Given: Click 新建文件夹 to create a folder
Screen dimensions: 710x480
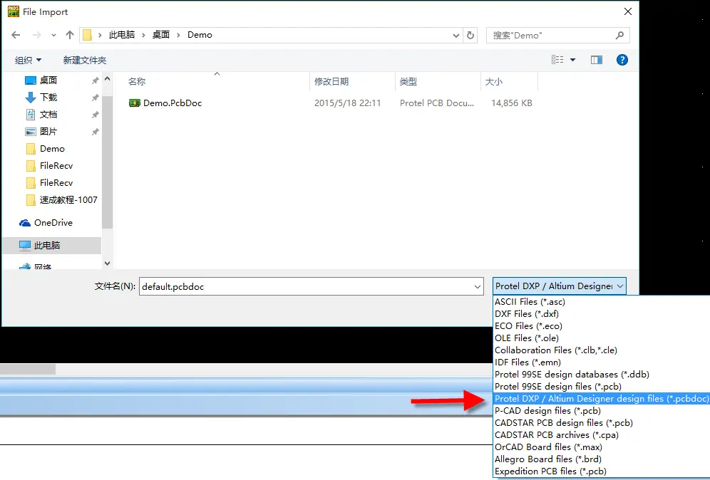Looking at the screenshot, I should tap(85, 60).
